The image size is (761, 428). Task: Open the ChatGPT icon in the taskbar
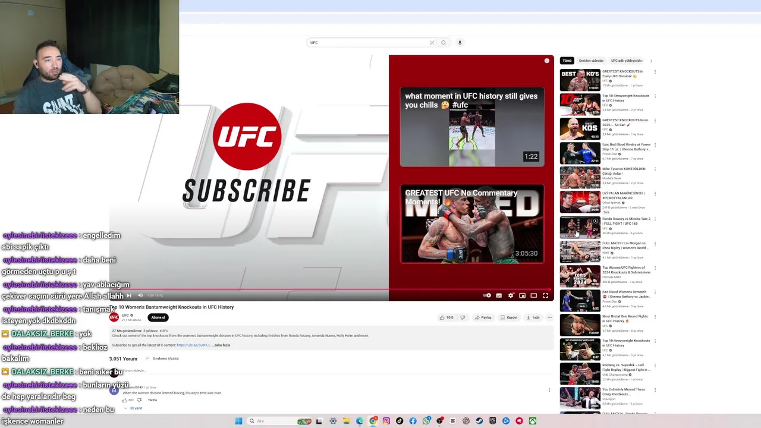point(466,421)
